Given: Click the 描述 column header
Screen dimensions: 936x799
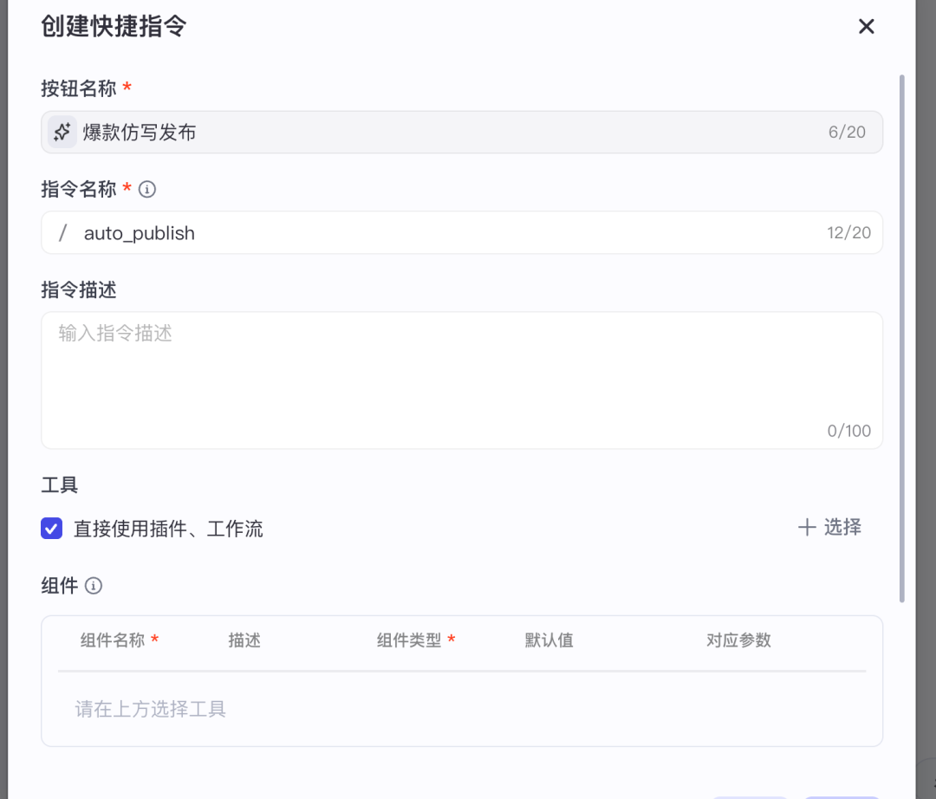Looking at the screenshot, I should click(x=244, y=640).
